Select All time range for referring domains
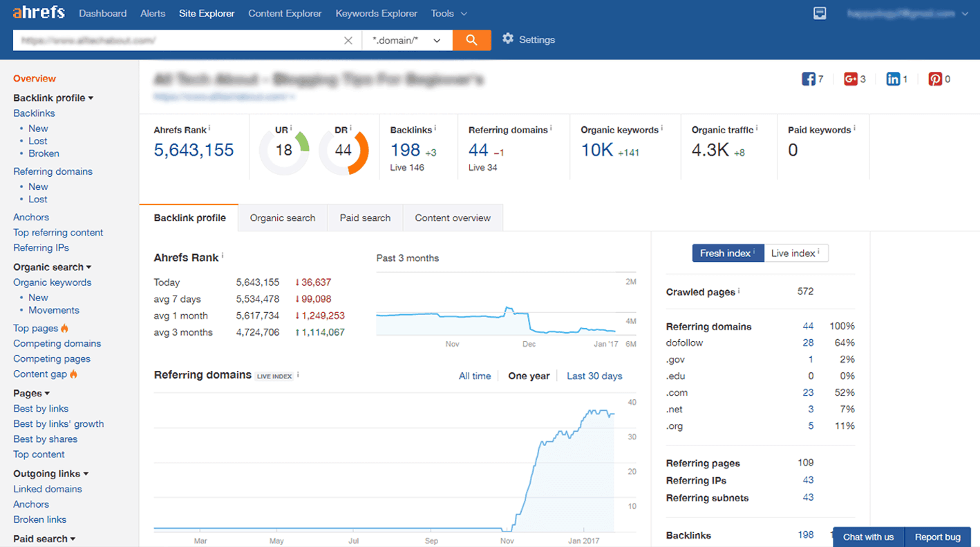This screenshot has width=980, height=547. 475,376
